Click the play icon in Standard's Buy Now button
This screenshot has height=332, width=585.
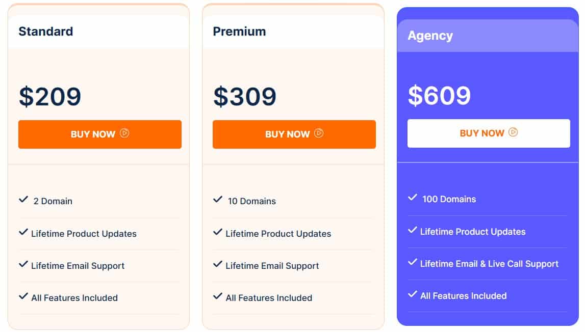[125, 134]
